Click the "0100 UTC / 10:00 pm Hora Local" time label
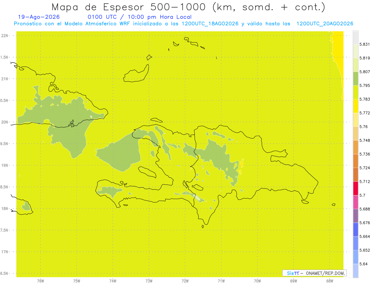Image resolution: width=370 pixels, height=285 pixels. [140, 17]
